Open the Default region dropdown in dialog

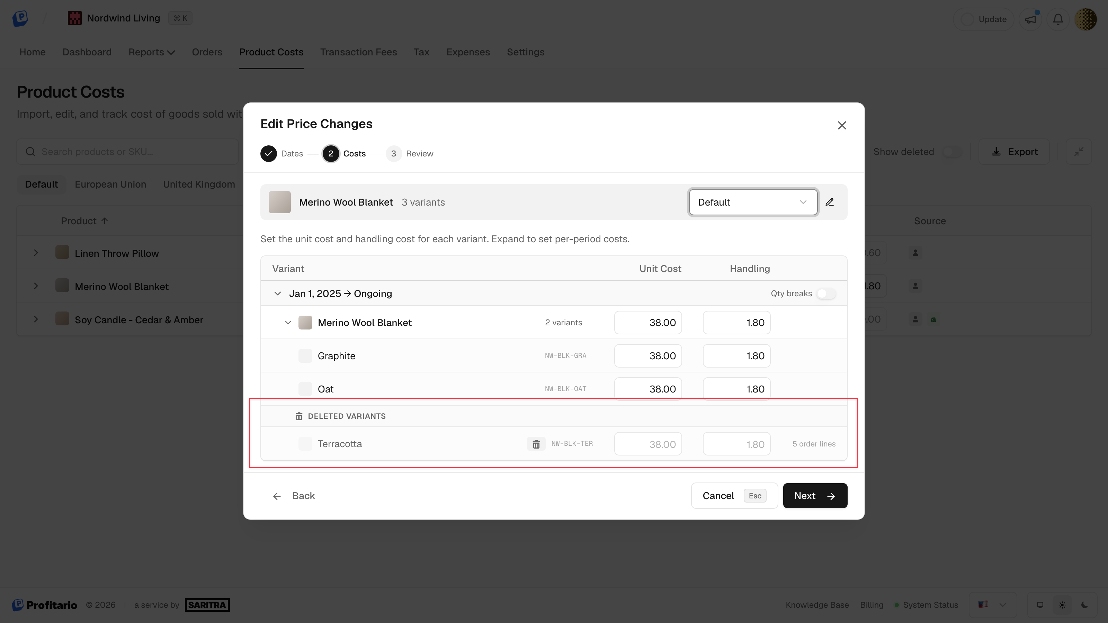pos(753,202)
